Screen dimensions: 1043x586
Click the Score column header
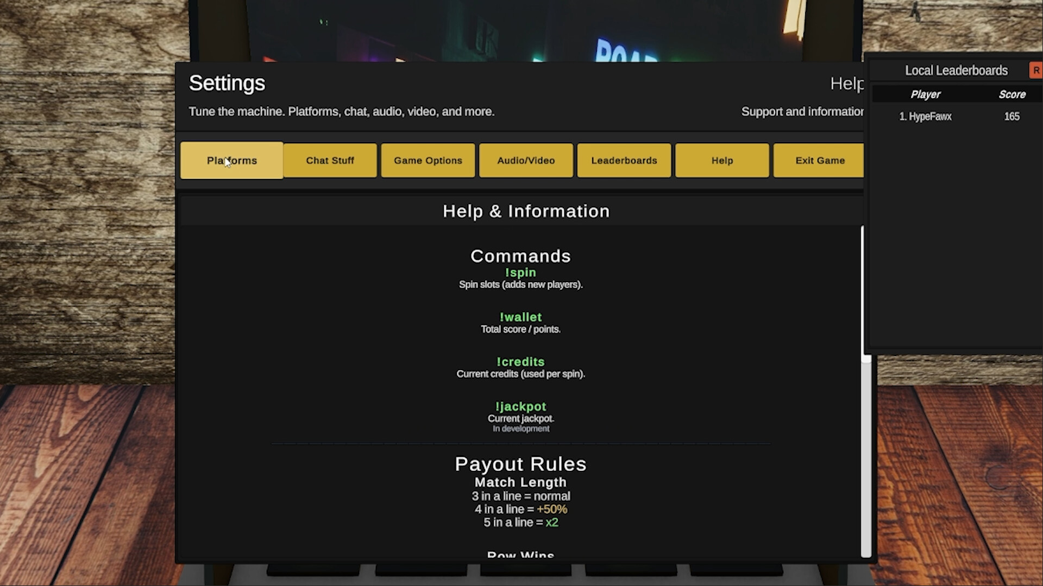pos(1013,94)
